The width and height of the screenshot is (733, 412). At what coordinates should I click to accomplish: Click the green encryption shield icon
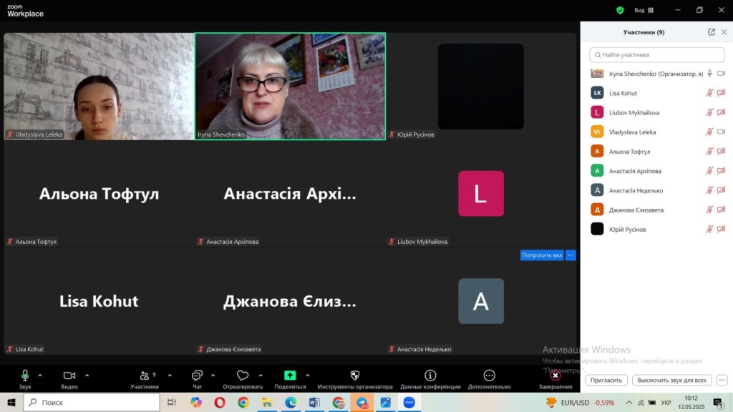point(620,10)
